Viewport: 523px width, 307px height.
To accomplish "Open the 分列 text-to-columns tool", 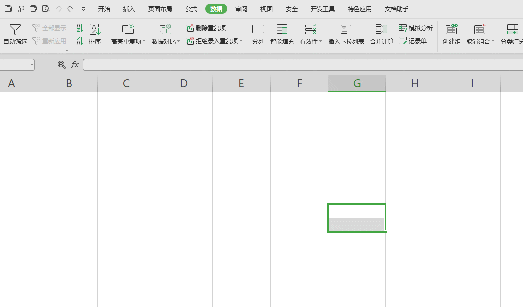I will 258,34.
